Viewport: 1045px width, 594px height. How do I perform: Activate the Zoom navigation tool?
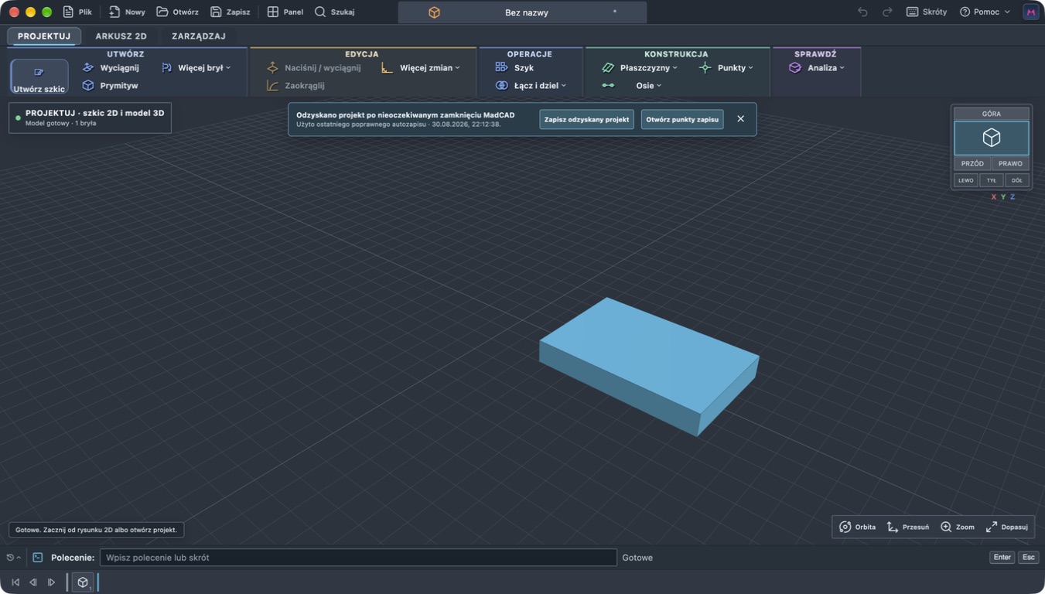pos(958,527)
